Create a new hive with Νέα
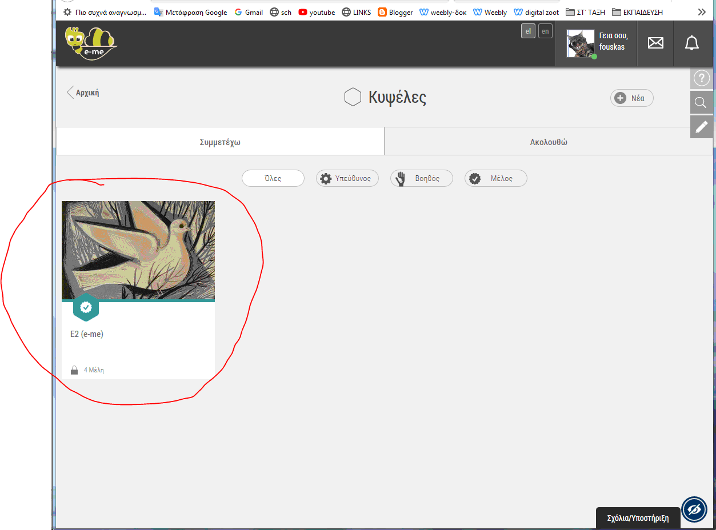Viewport: 716px width, 530px height. [632, 98]
